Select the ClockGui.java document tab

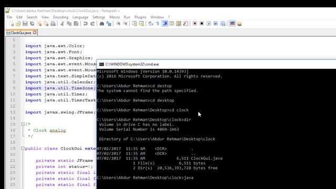(21, 33)
